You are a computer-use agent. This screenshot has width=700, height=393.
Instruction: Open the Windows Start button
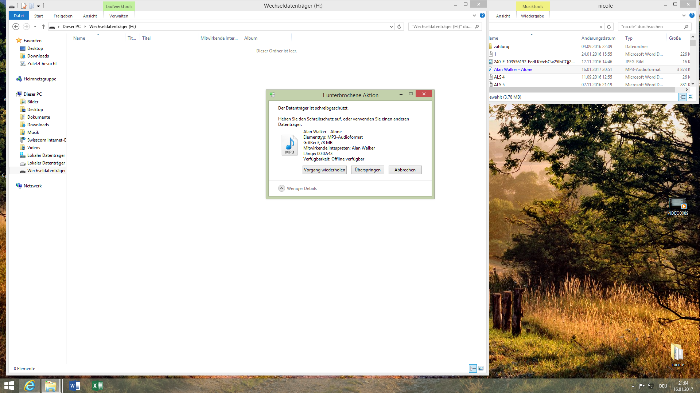[9, 386]
